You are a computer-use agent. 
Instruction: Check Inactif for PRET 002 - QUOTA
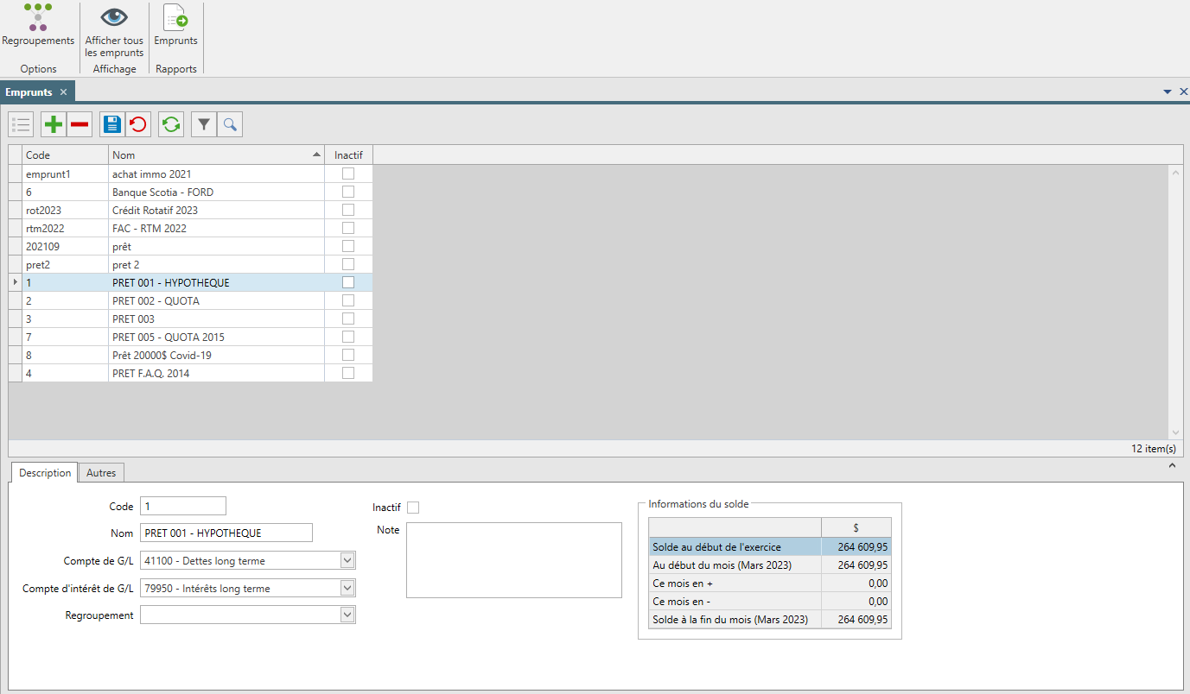coord(348,300)
